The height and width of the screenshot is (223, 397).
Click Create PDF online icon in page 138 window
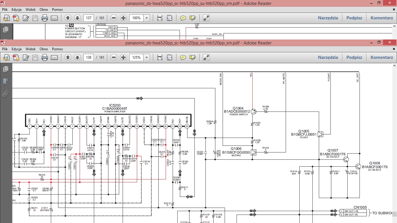(x=6, y=57)
